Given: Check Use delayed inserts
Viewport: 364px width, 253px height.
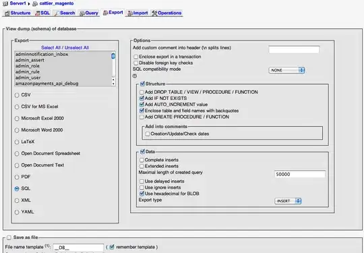Looking at the screenshot, I should [x=142, y=181].
